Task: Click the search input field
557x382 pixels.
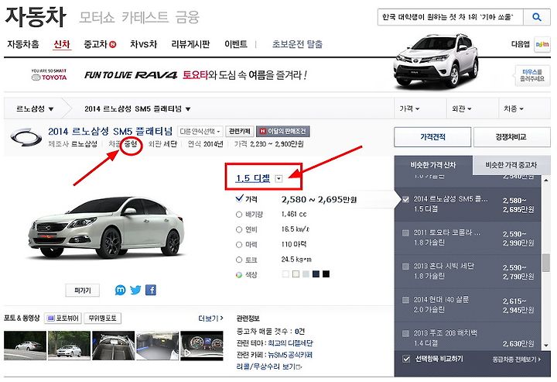Action: (450, 17)
